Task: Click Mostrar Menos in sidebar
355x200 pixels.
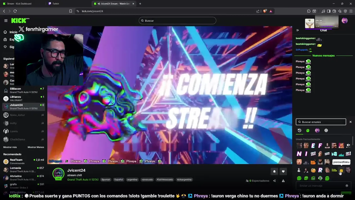Action: 36,147
